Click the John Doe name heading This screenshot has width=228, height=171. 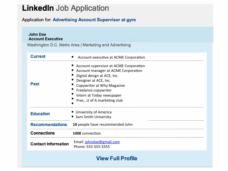click(x=37, y=35)
